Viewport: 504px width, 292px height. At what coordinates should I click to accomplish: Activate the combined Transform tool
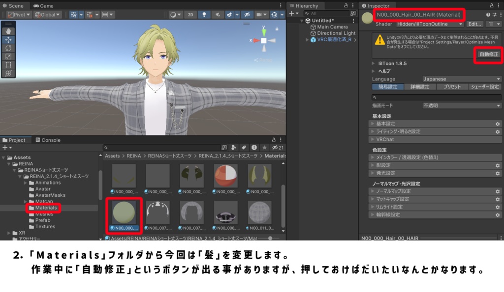[x=8, y=73]
